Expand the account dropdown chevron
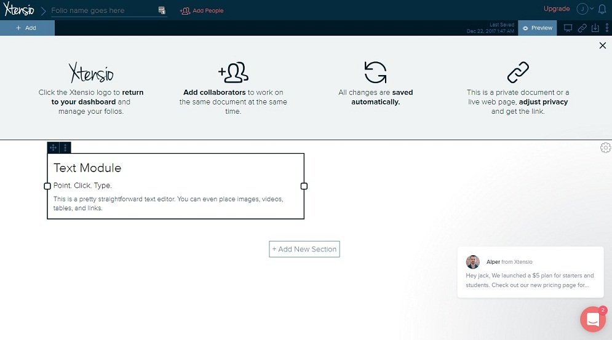612x340 pixels. point(592,9)
